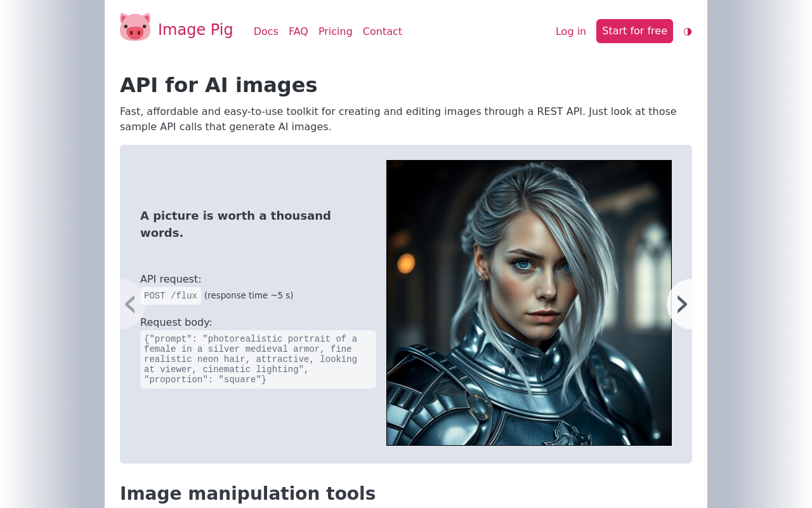
Task: Click the pink pig logo icon
Action: click(135, 27)
